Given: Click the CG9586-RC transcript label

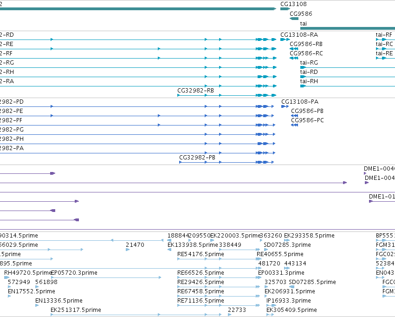Looking at the screenshot, I should click(306, 53).
